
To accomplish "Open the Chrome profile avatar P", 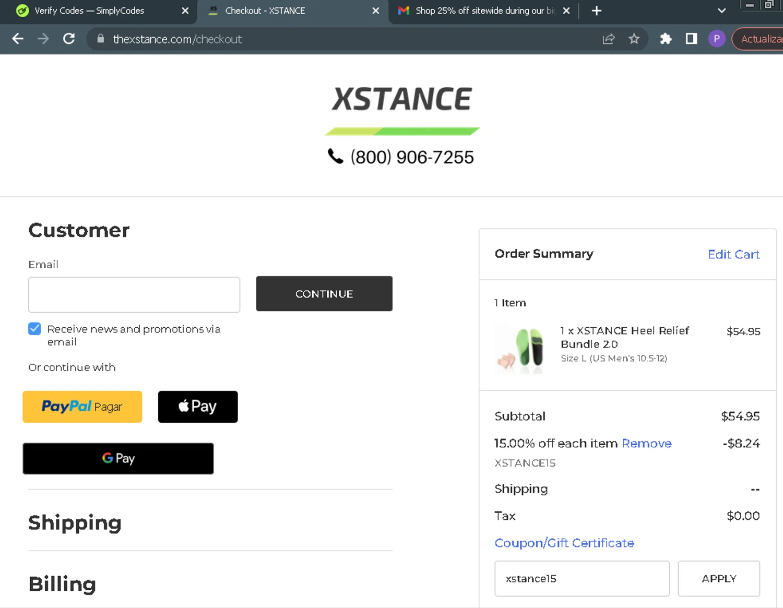I will [717, 39].
